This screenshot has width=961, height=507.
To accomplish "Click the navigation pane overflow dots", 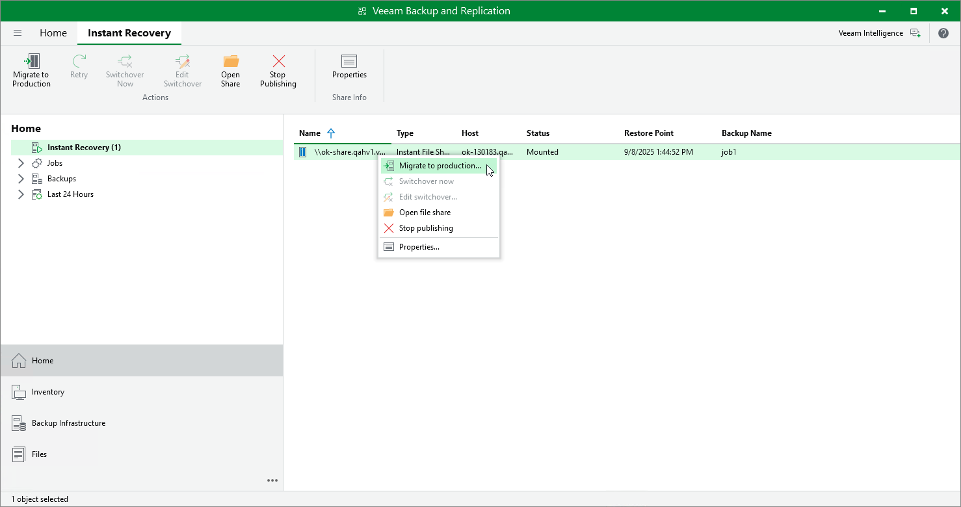I will point(272,480).
